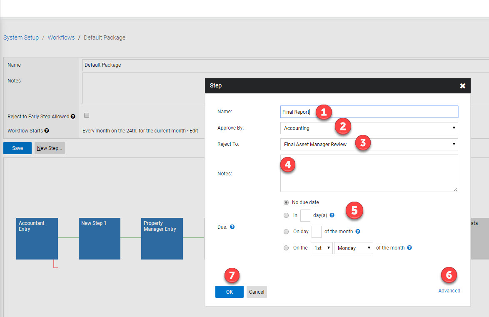This screenshot has width=489, height=317.
Task: Enable the Reject to Early Step Allowed checkbox
Action: click(x=86, y=115)
